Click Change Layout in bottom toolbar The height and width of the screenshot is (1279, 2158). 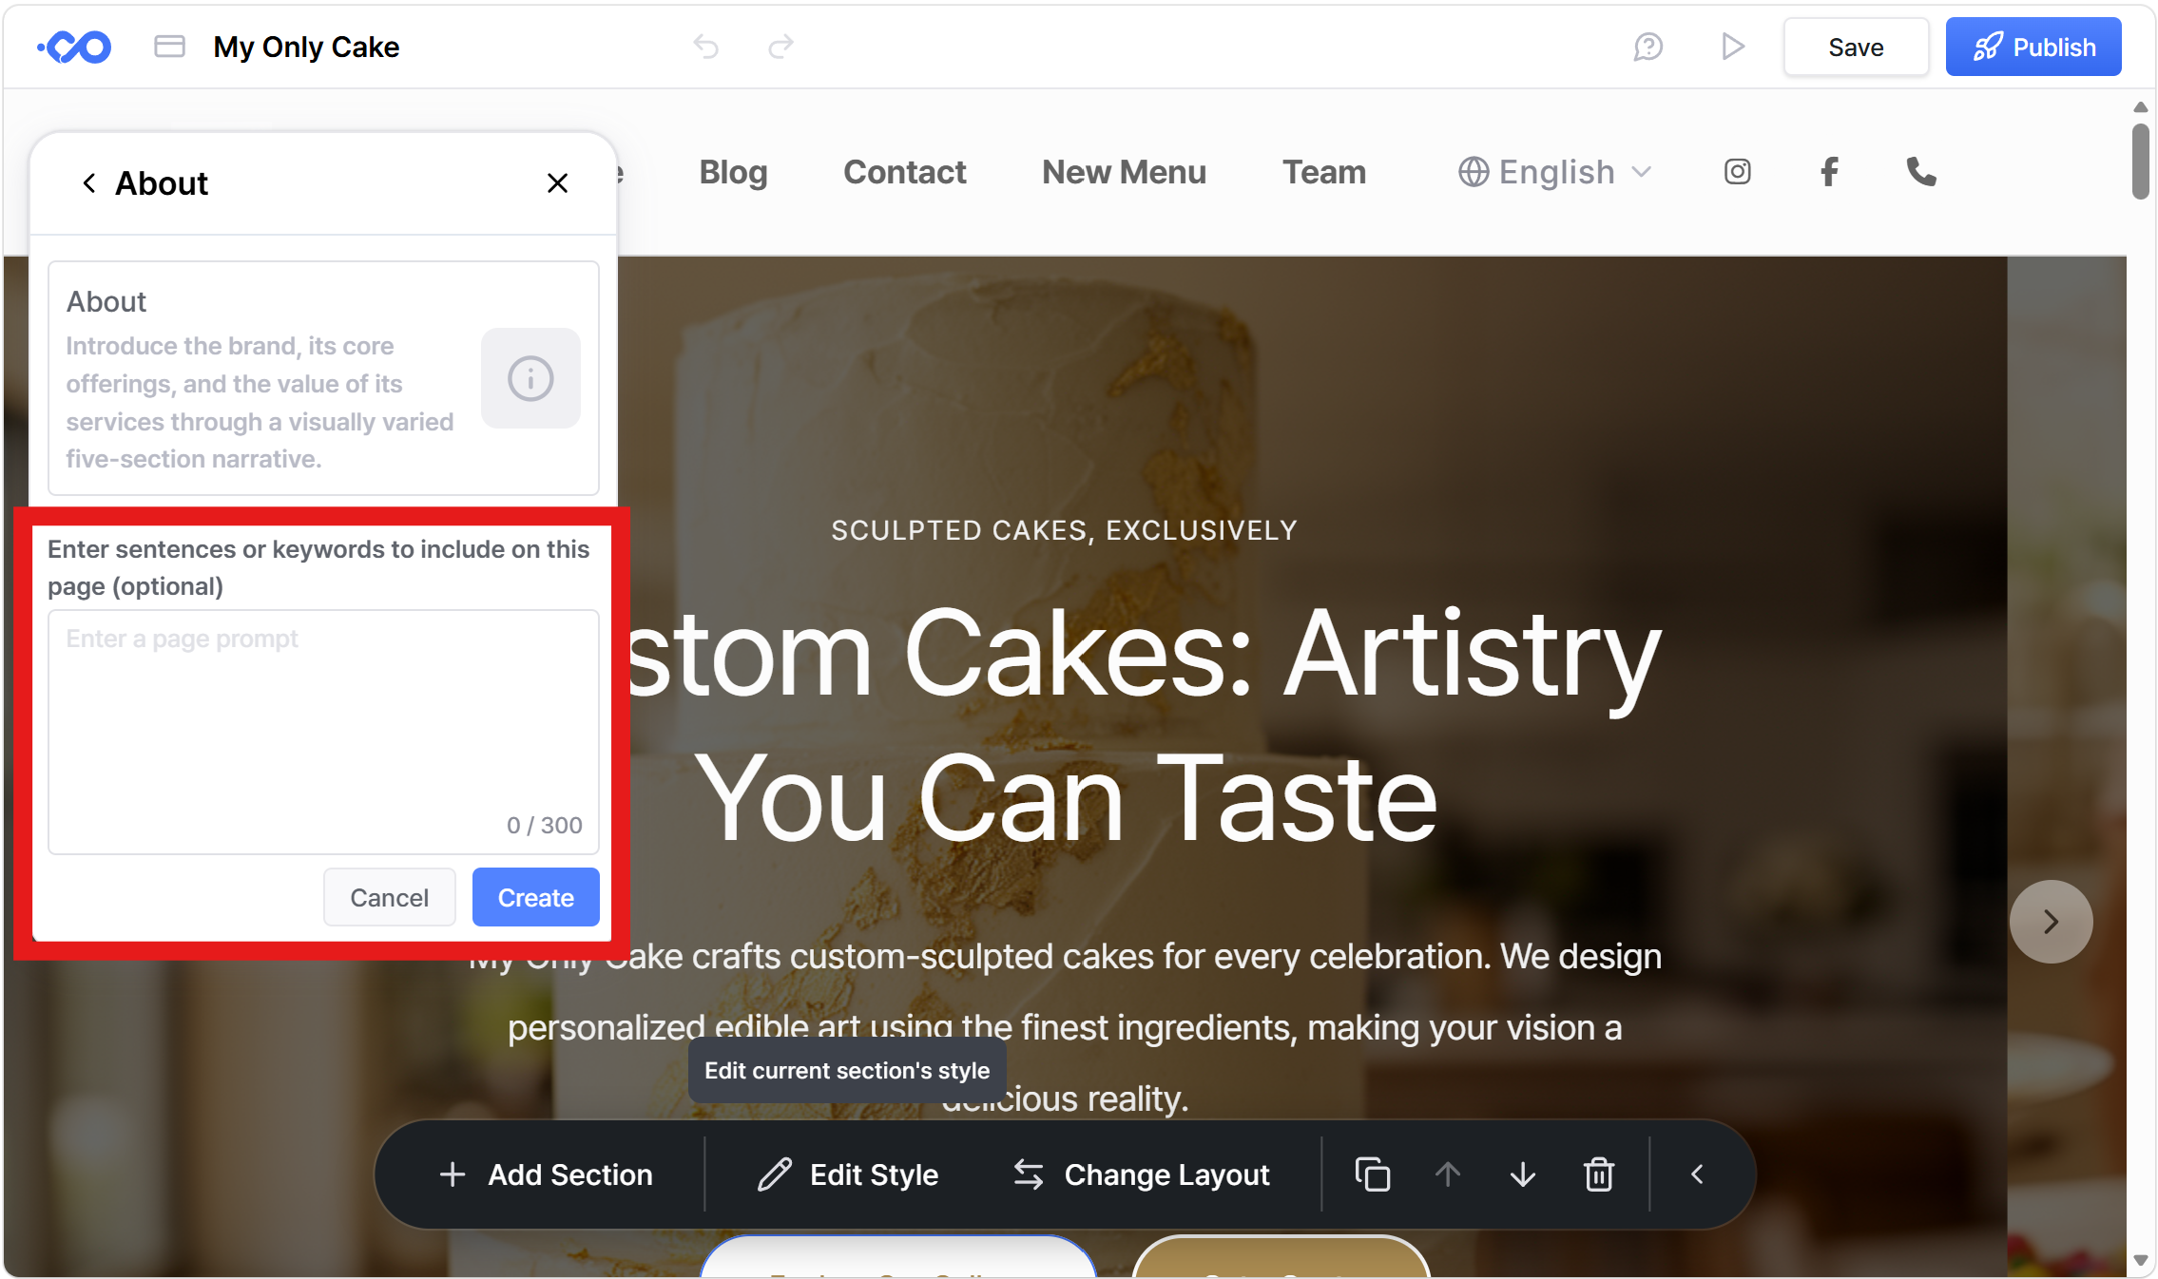[x=1141, y=1174]
